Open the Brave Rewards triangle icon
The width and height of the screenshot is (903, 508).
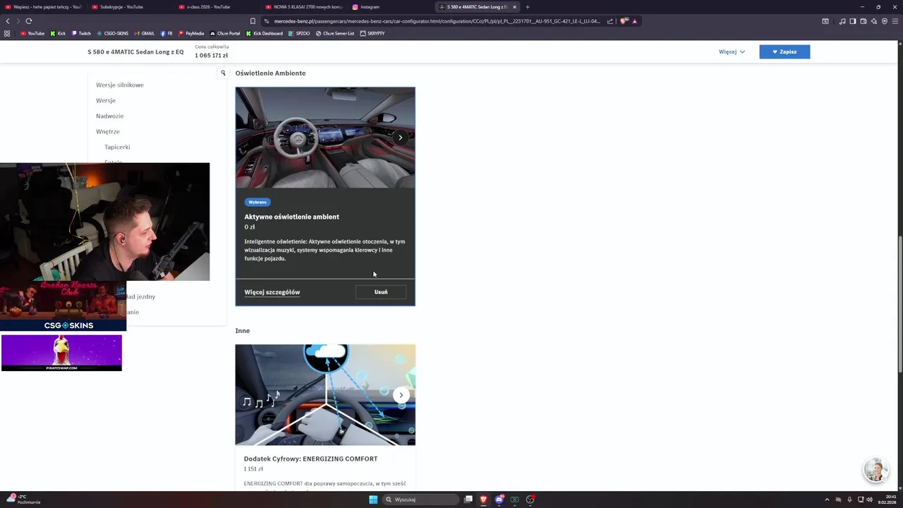(x=634, y=21)
